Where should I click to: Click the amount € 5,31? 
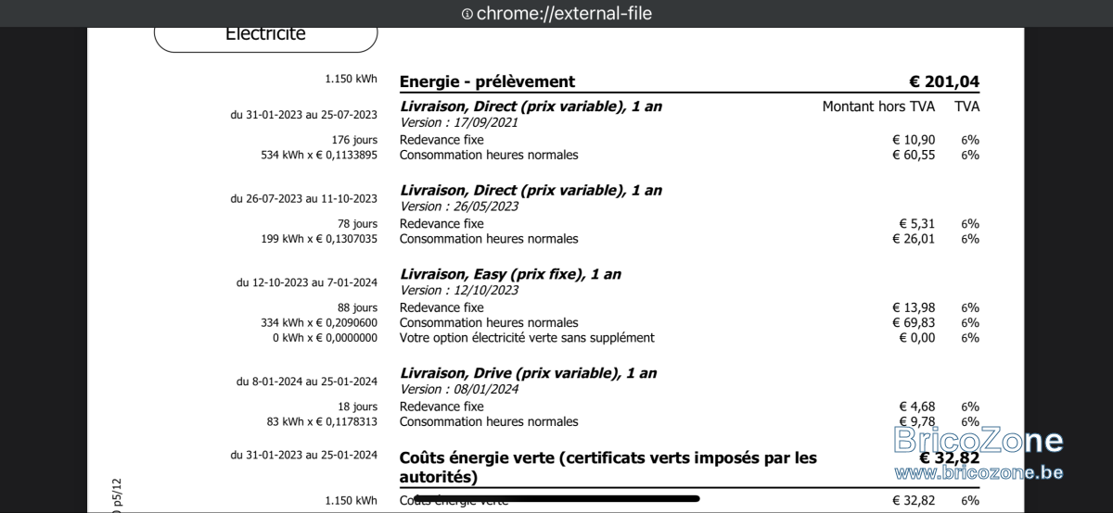917,223
